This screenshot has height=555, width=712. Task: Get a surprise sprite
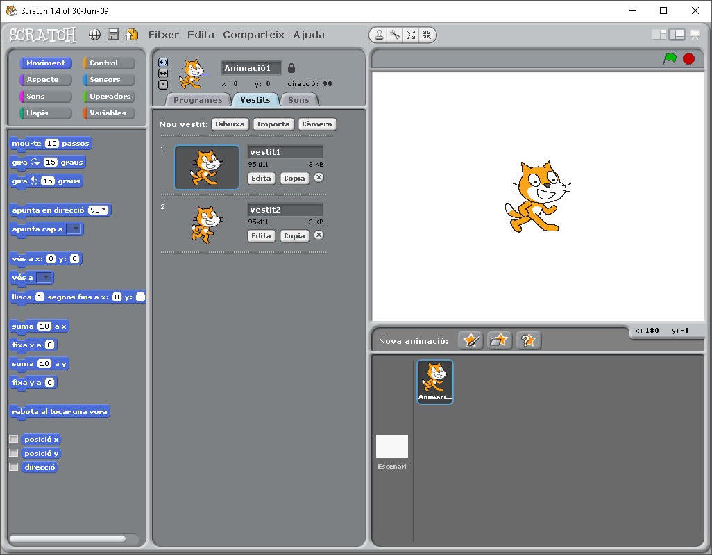tap(529, 340)
